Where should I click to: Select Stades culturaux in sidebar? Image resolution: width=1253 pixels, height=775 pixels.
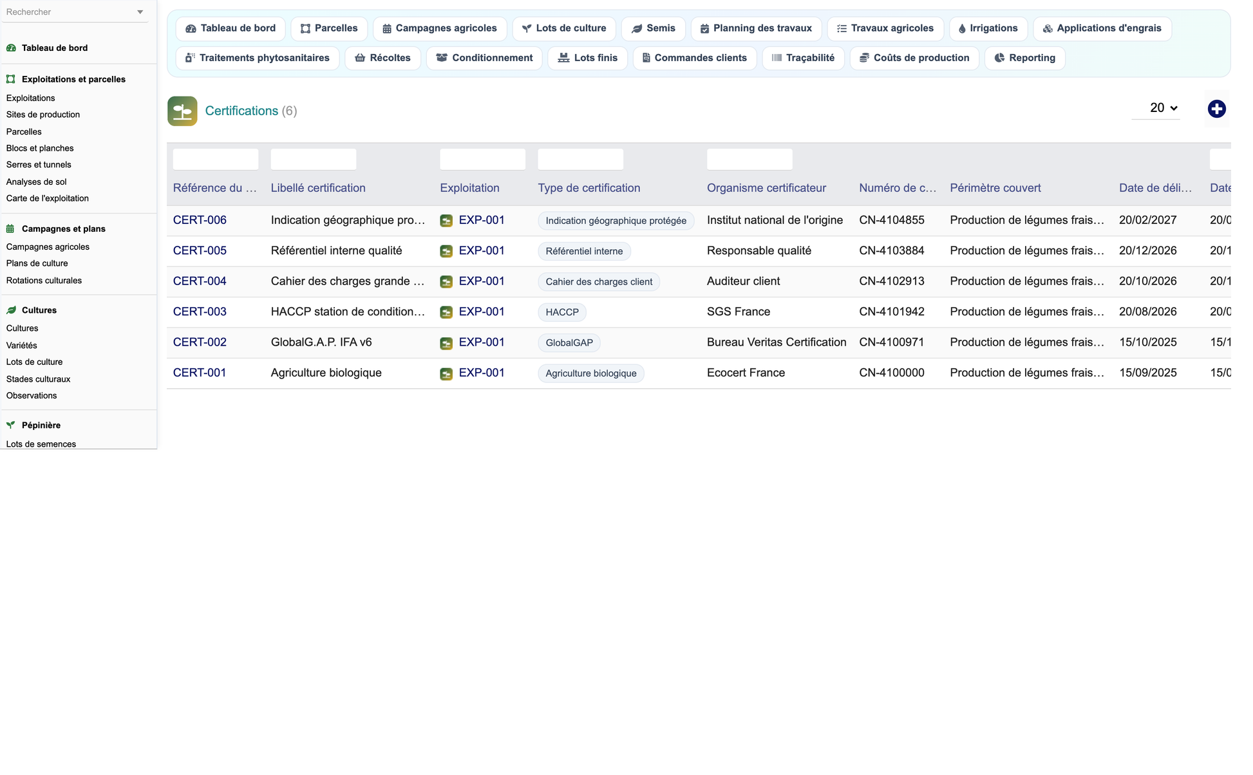pos(38,379)
